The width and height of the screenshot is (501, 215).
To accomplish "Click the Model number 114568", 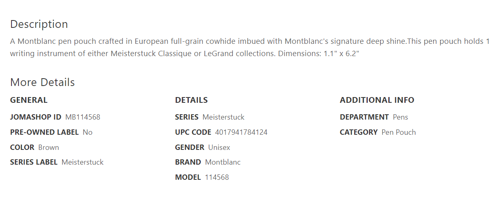I will click(217, 177).
